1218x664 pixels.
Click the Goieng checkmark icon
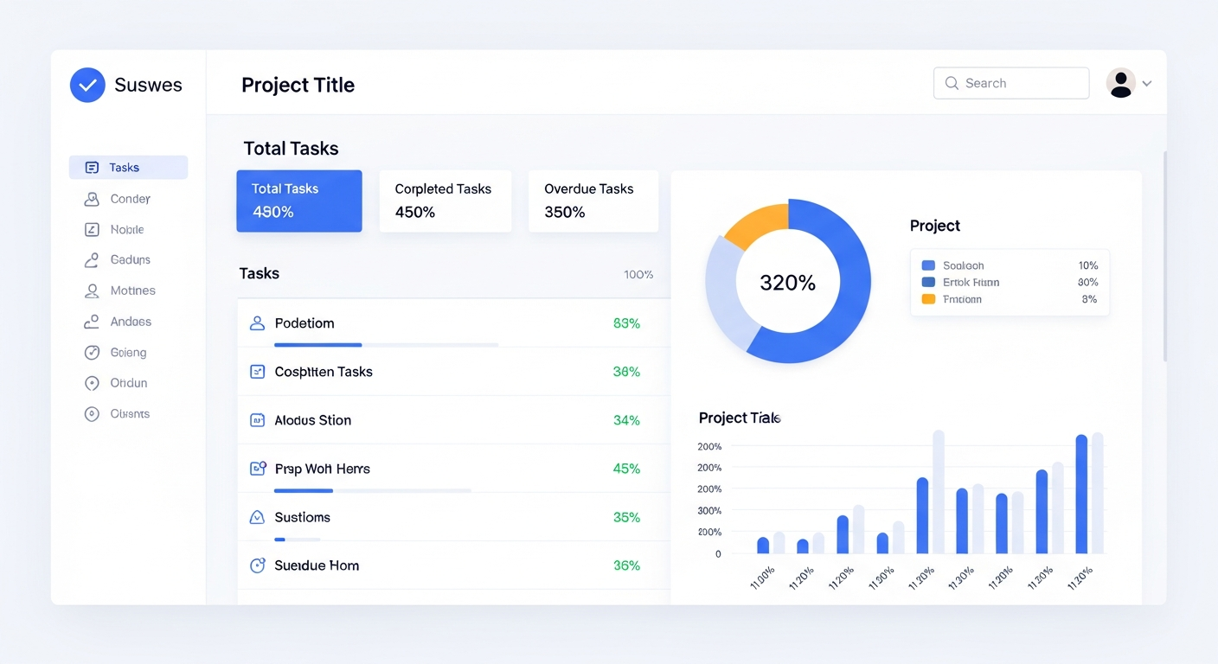pyautogui.click(x=92, y=352)
